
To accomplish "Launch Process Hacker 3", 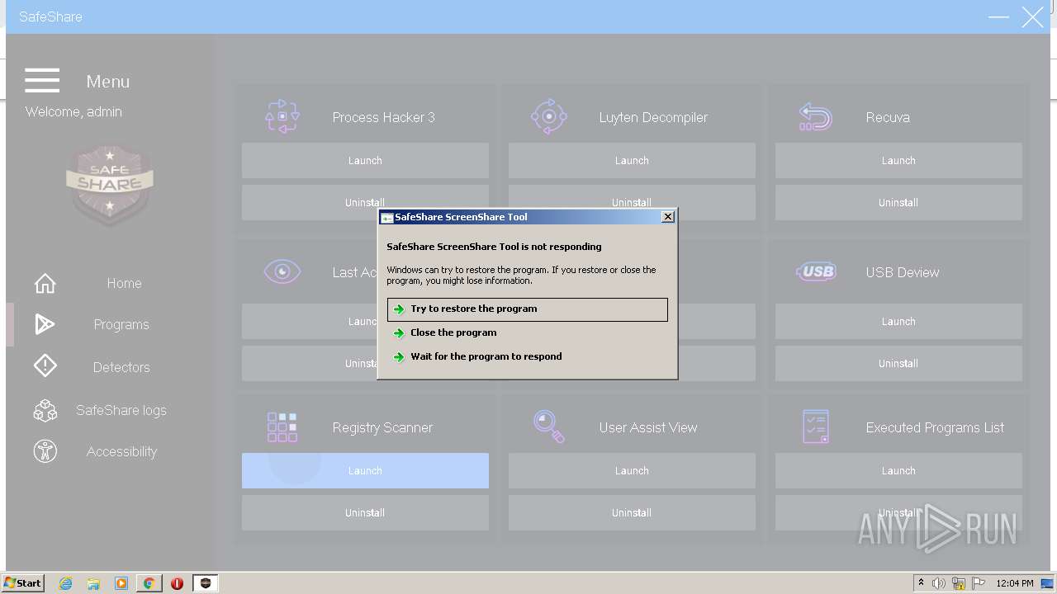I will pos(365,161).
